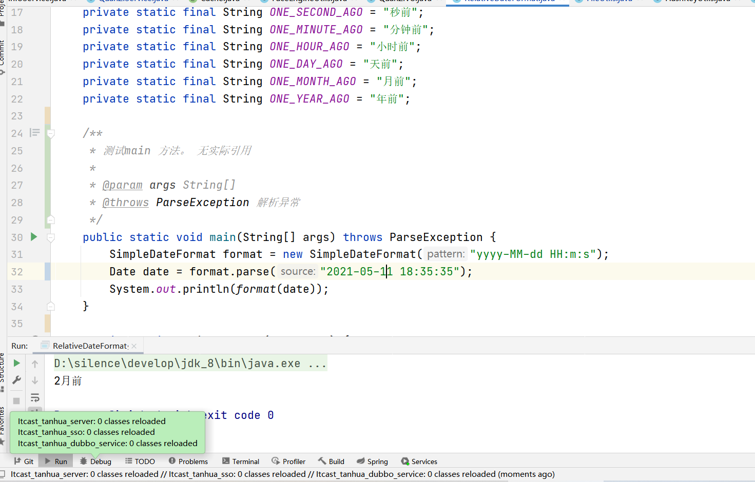Viewport: 755px width, 482px height.
Task: Open the Debug tool window
Action: [95, 461]
